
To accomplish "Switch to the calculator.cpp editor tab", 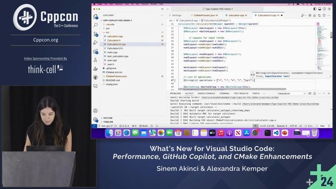I will [x=236, y=15].
